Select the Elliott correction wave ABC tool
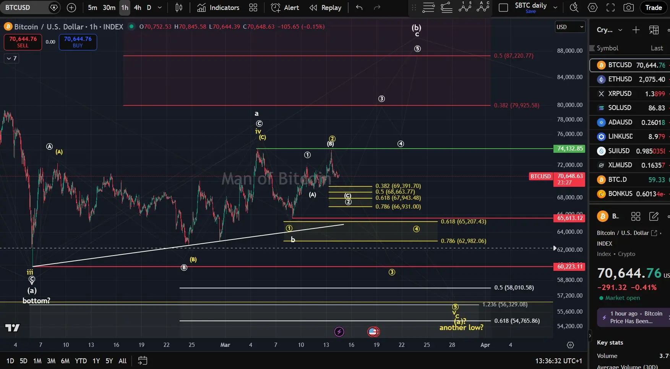The width and height of the screenshot is (670, 369). (483, 8)
